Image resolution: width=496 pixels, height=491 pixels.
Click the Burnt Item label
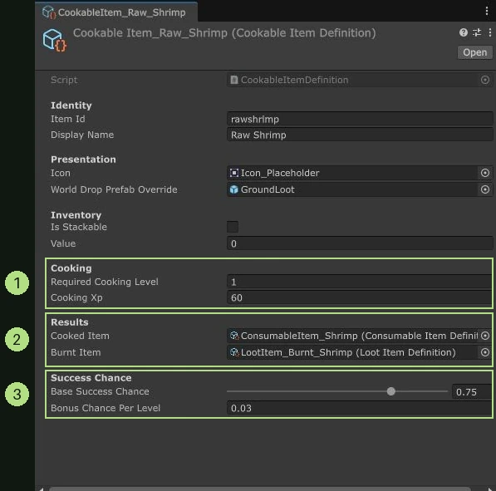tap(76, 352)
